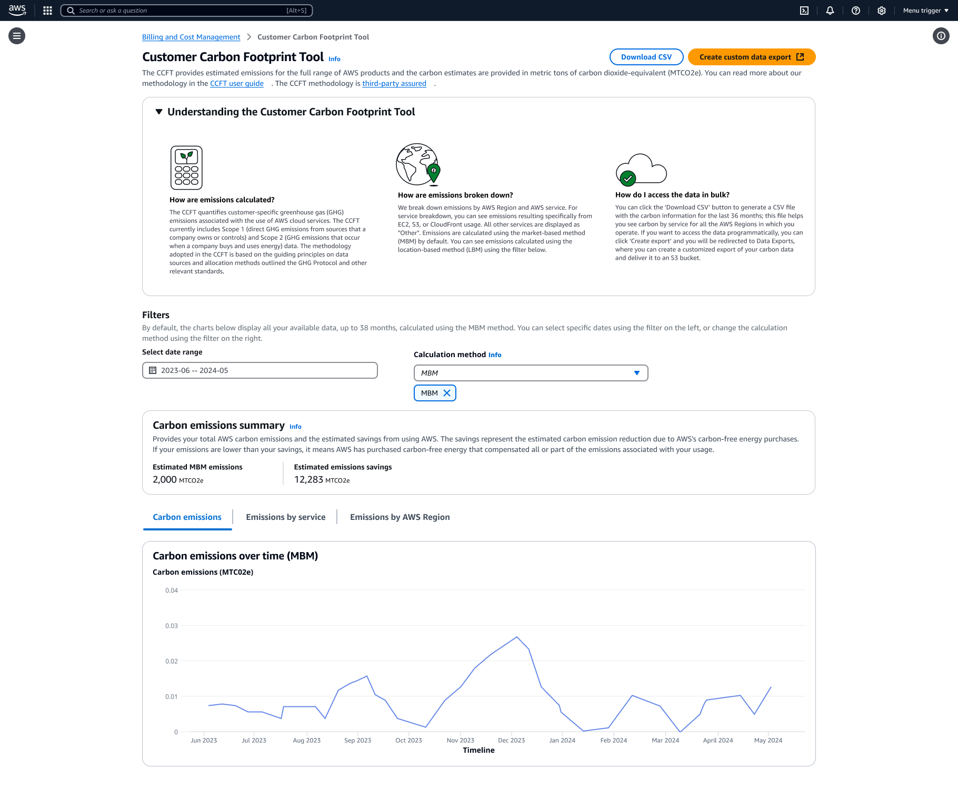The height and width of the screenshot is (807, 958).
Task: Click the calendar icon in date range
Action: point(153,370)
